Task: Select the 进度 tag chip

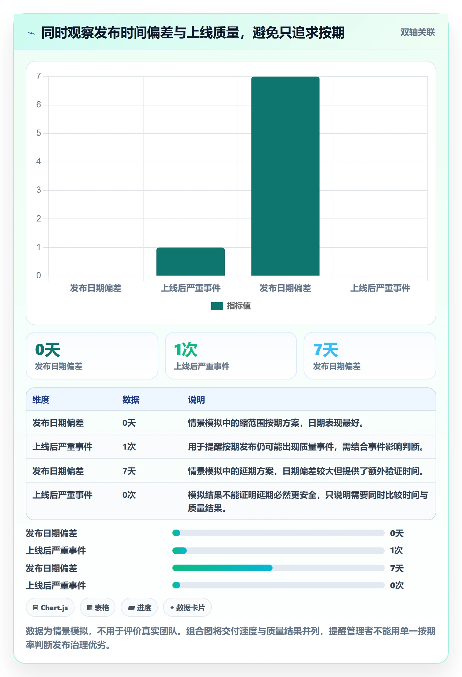Action: coord(139,608)
